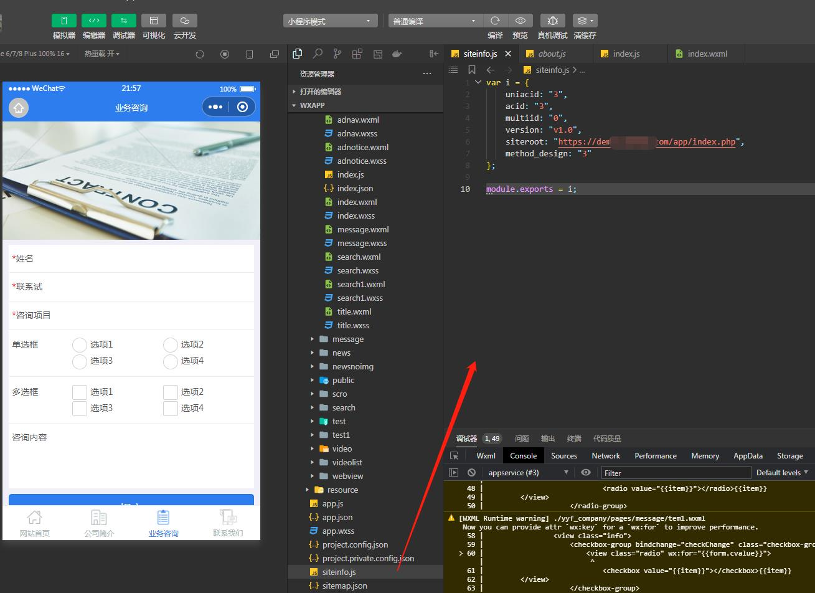This screenshot has width=815, height=593.
Task: Click the capsule close target icon
Action: click(x=243, y=107)
